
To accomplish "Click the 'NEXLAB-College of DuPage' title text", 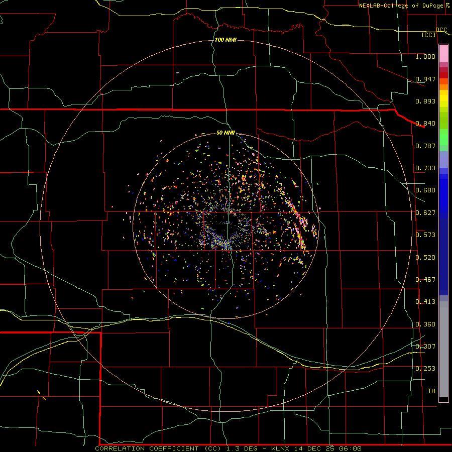I will [402, 6].
